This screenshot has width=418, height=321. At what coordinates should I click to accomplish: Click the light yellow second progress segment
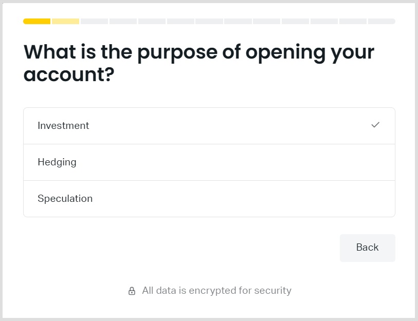coord(65,21)
